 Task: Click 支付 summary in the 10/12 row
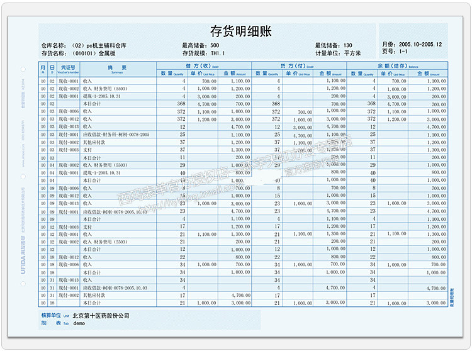pyautogui.click(x=87, y=227)
